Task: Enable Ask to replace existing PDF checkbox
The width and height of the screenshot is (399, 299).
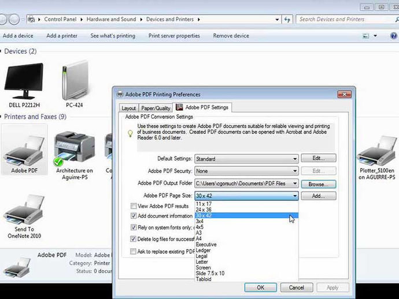Action: pyautogui.click(x=134, y=252)
